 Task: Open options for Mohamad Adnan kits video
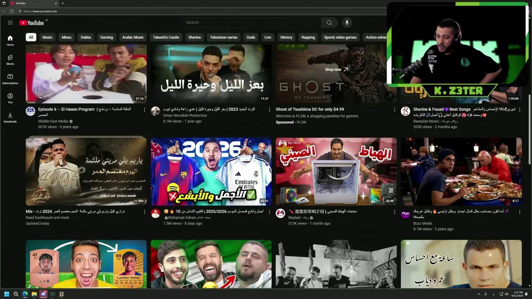[270, 212]
